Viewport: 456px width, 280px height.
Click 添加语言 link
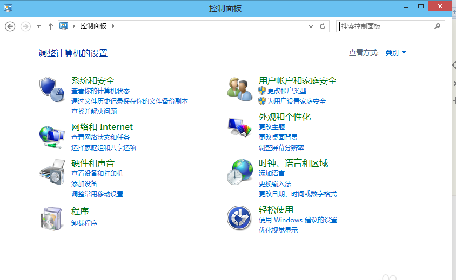point(272,174)
